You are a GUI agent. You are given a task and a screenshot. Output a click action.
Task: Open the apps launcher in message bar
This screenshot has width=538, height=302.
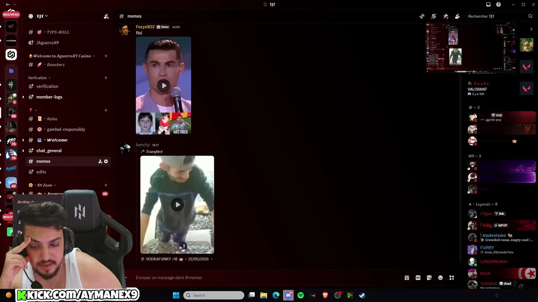452,278
